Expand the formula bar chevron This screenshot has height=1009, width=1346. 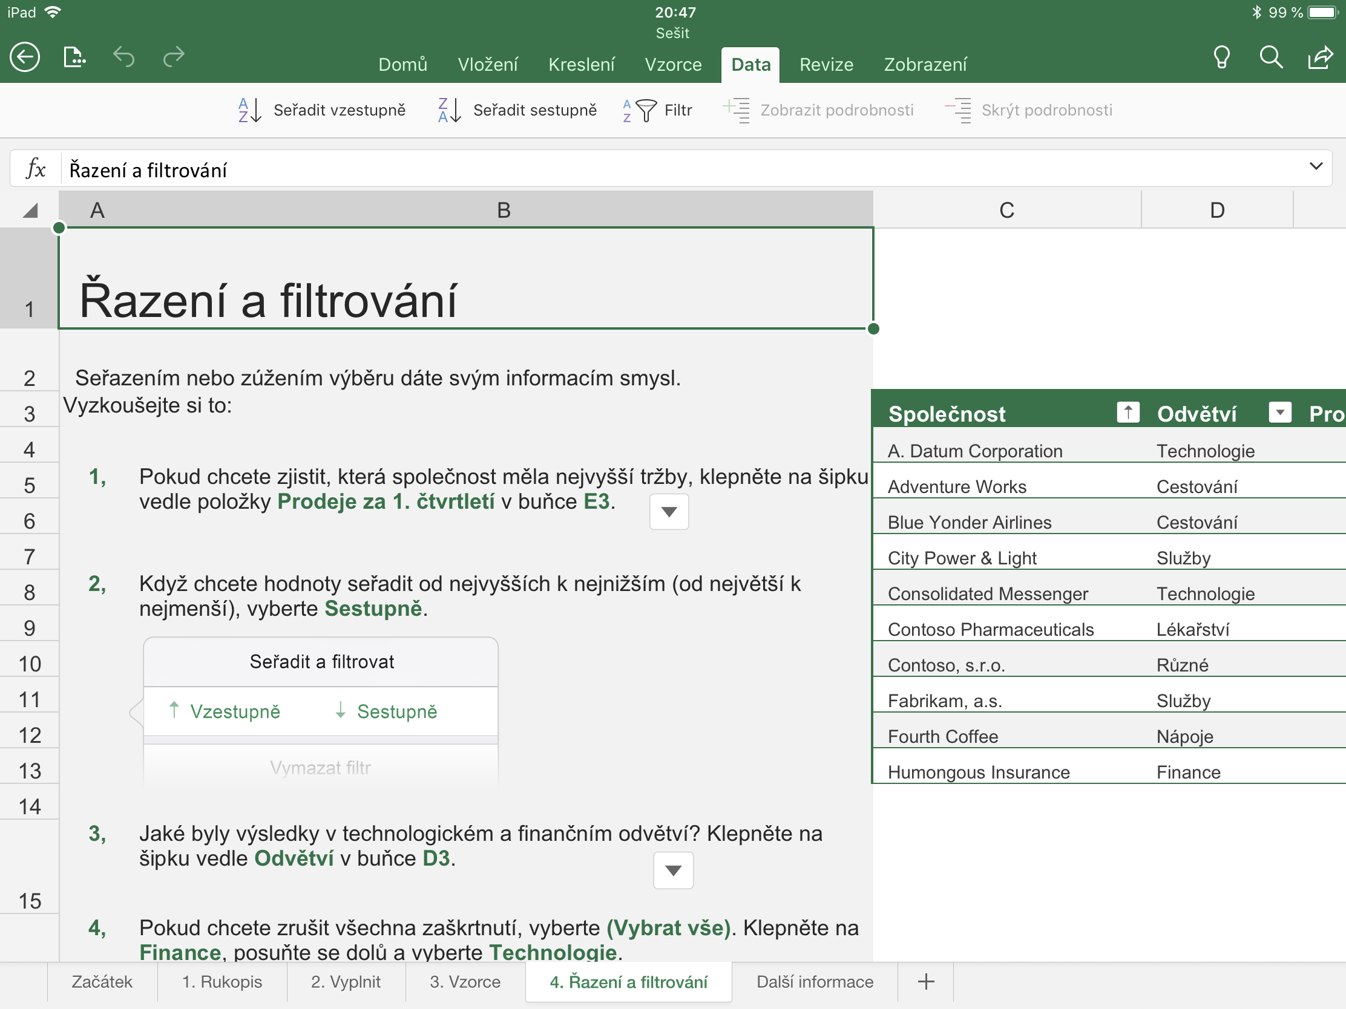tap(1316, 166)
